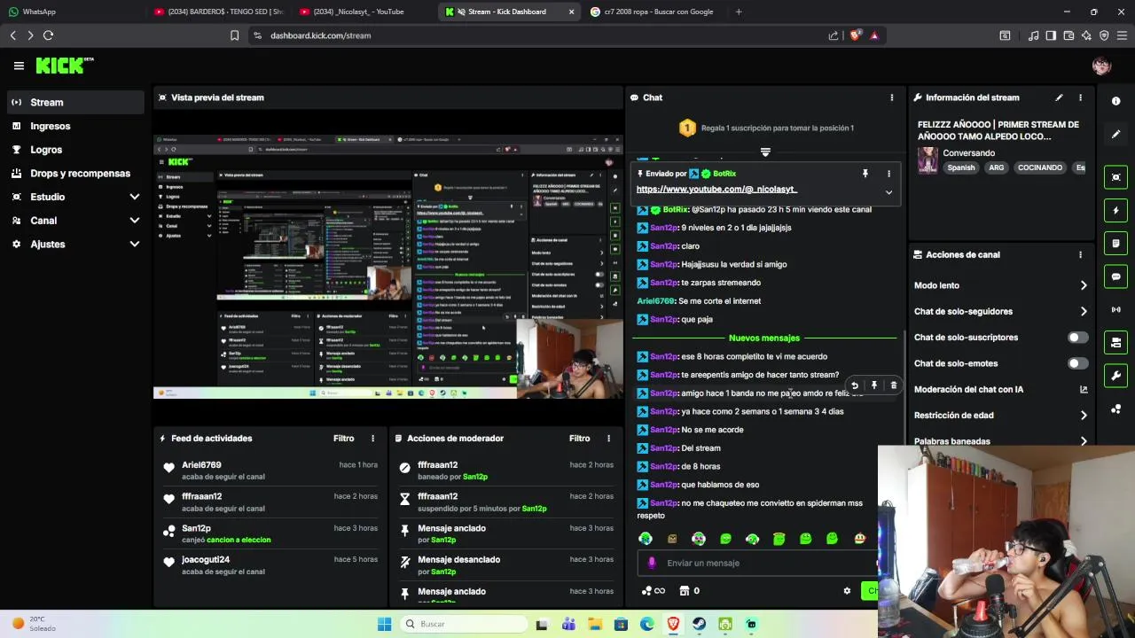
Task: Click the Conversando category thumbnail
Action: point(928,160)
